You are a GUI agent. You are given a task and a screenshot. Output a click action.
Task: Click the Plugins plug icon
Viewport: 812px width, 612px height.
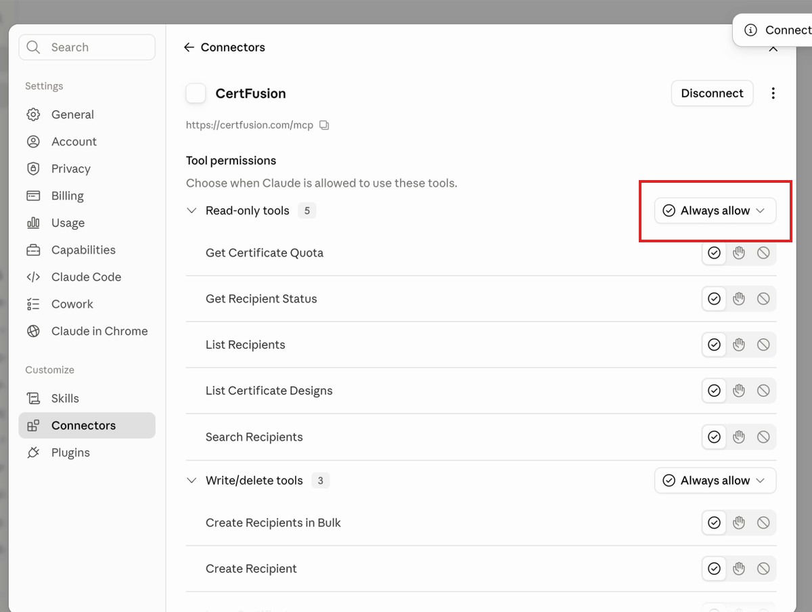click(x=33, y=452)
